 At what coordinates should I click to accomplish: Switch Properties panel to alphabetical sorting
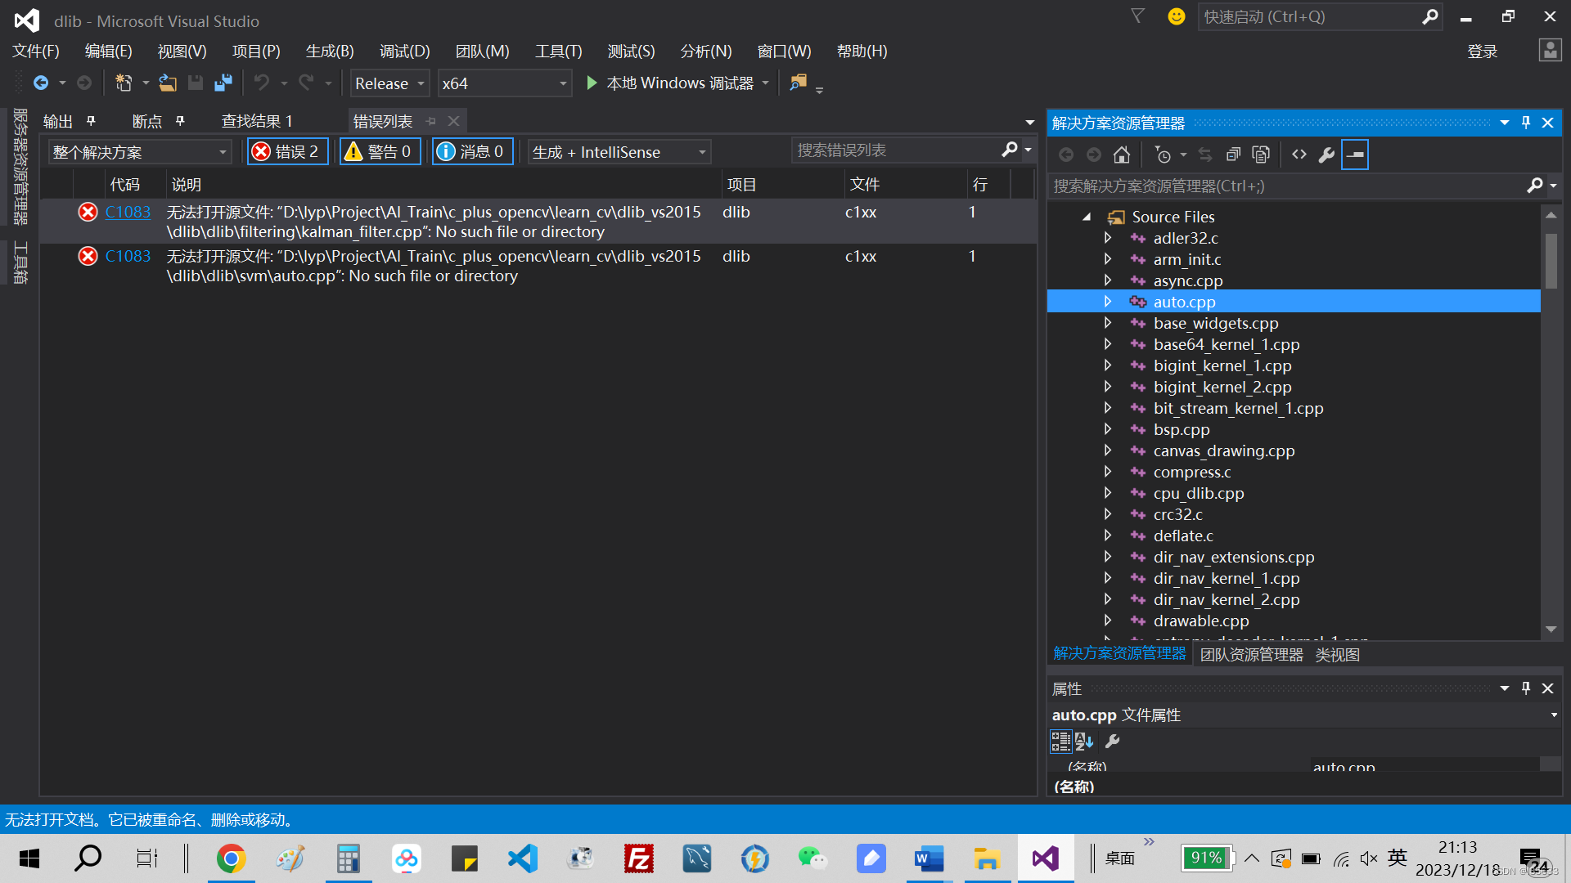point(1083,741)
